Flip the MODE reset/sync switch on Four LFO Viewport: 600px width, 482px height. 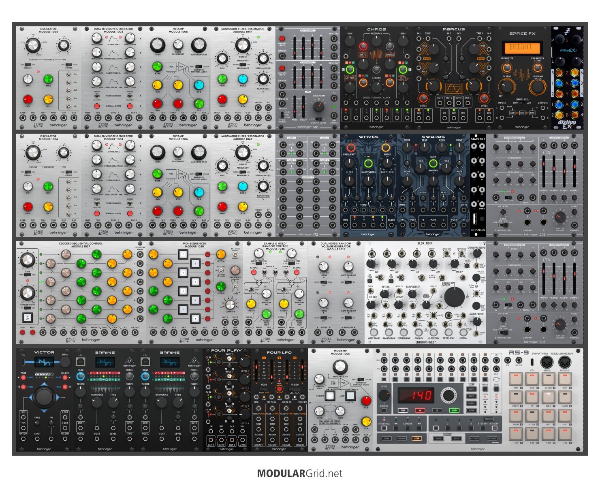tap(264, 389)
